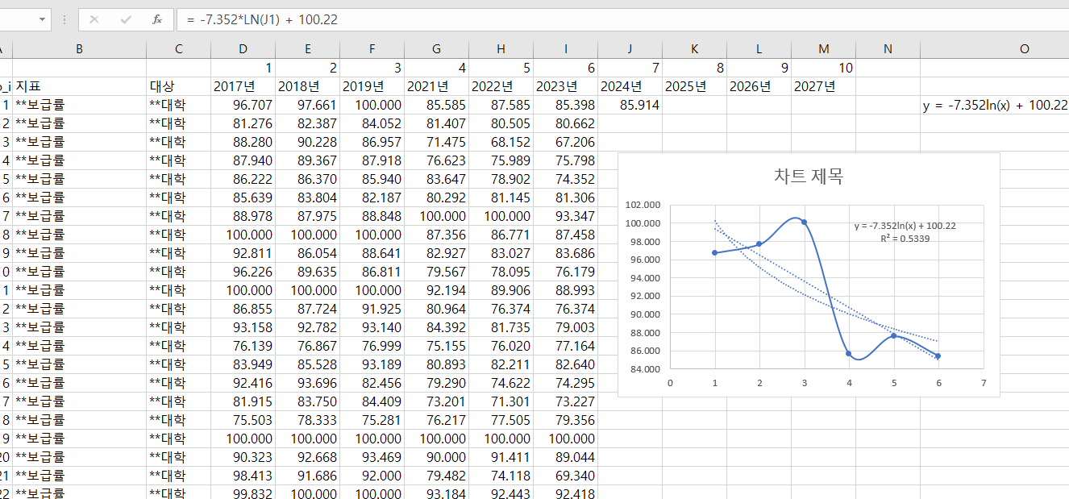
Task: Select the chart title 차트 제목
Action: tap(809, 176)
